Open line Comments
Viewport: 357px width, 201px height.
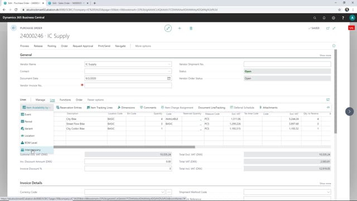tap(148, 108)
